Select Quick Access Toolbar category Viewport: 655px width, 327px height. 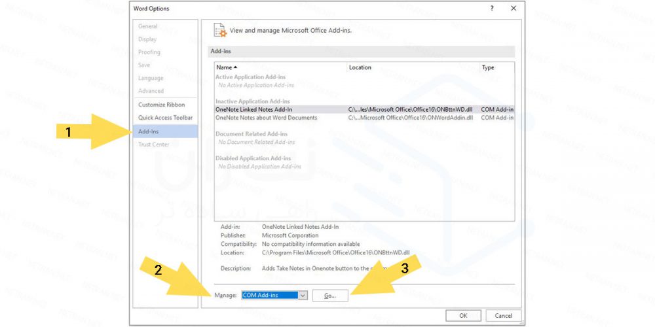(x=165, y=118)
